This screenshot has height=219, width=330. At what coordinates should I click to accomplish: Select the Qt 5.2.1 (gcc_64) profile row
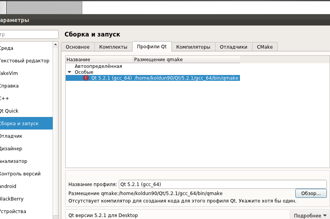[153, 78]
